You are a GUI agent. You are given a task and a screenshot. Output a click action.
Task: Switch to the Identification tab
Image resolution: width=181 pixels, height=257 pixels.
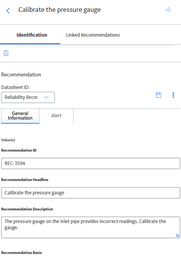(32, 35)
